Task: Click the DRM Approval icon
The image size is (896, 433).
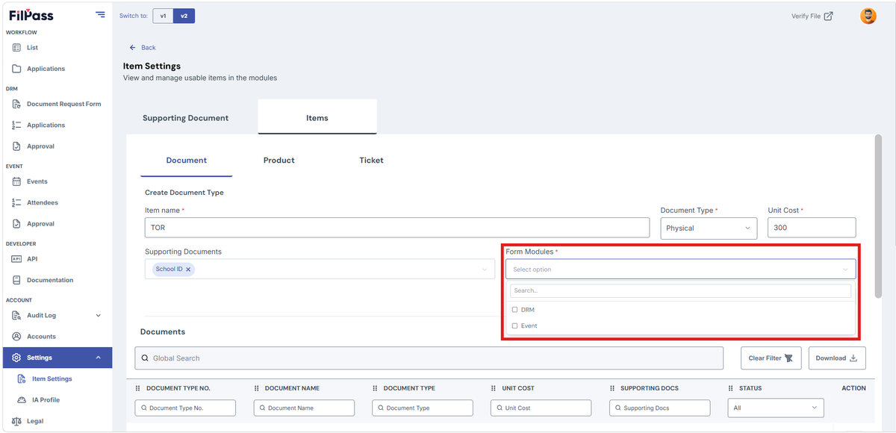Action: click(x=16, y=146)
